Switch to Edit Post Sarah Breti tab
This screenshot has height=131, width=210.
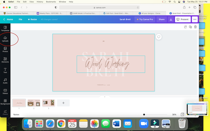tap(116, 13)
